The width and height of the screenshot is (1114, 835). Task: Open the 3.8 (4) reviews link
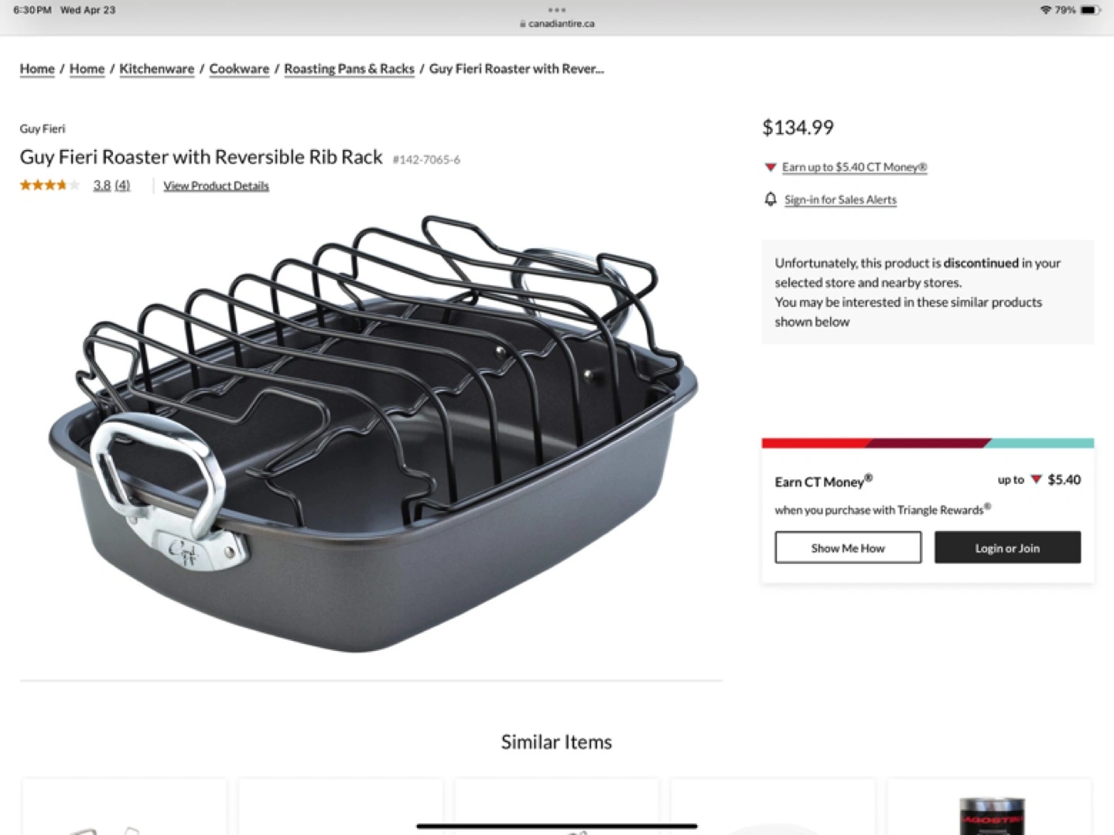[x=111, y=186]
